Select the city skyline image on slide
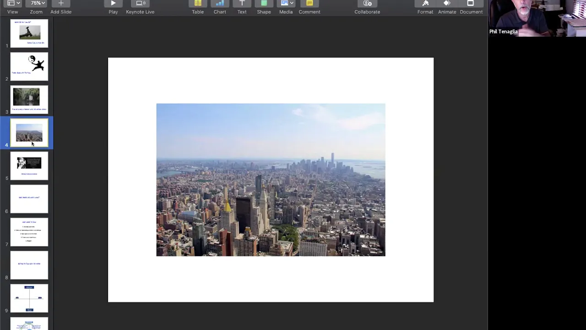The image size is (586, 330). (x=271, y=180)
